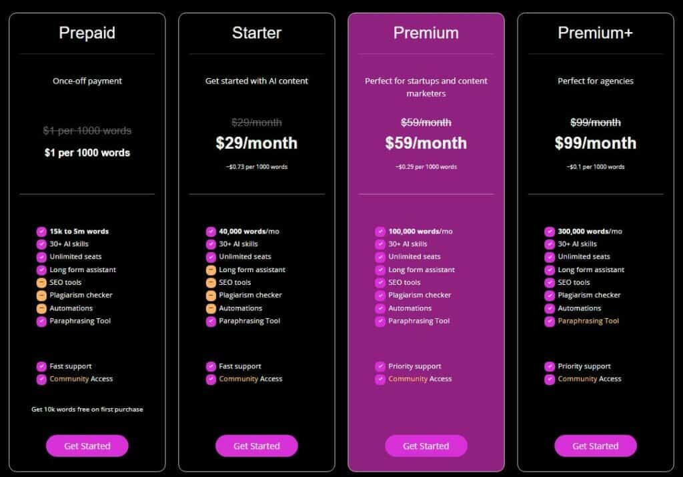
Task: Open the Paraphrasing Tool link in Premium+
Action: click(588, 321)
